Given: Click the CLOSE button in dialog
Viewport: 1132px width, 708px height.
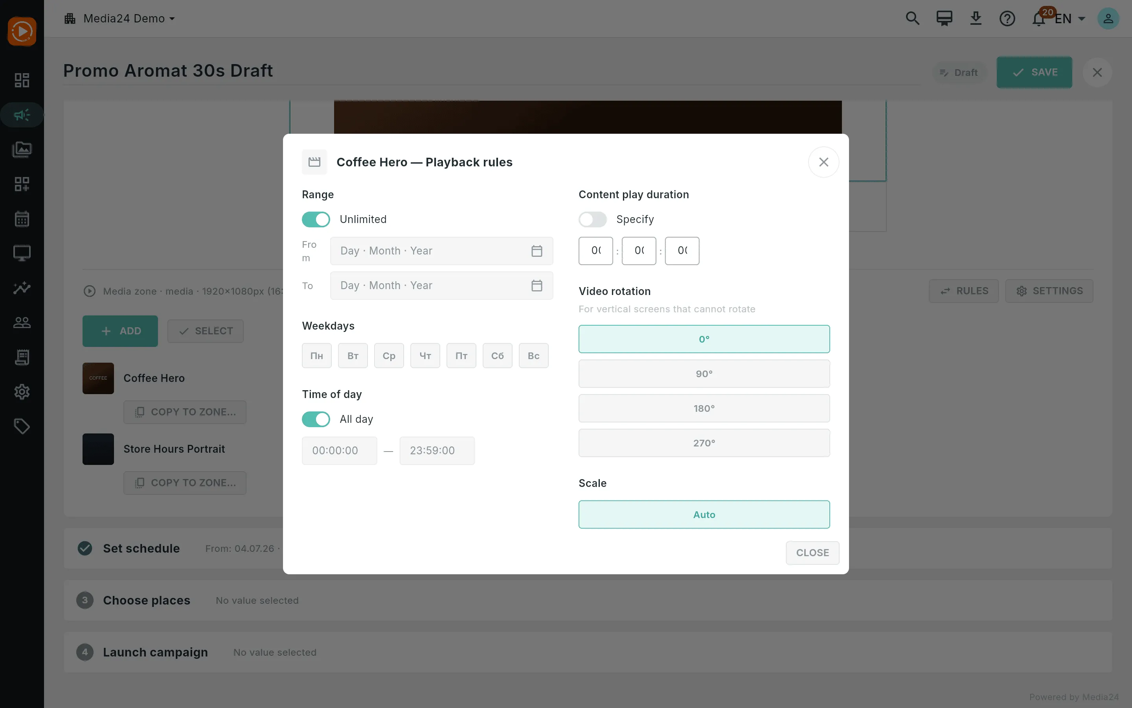Looking at the screenshot, I should click(x=812, y=553).
